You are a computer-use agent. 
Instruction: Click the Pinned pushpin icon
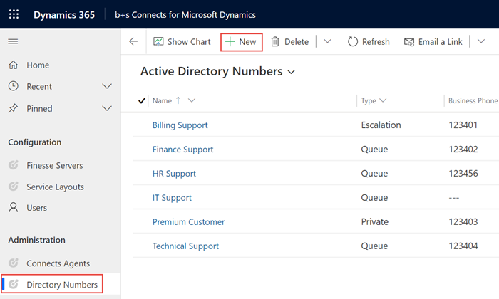(x=13, y=108)
